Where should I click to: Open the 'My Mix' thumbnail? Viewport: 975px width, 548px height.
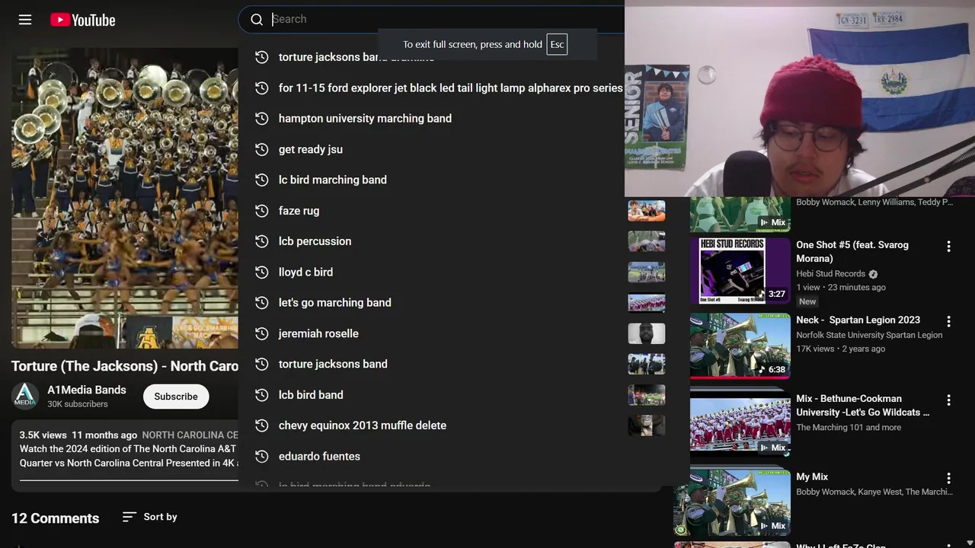732,502
